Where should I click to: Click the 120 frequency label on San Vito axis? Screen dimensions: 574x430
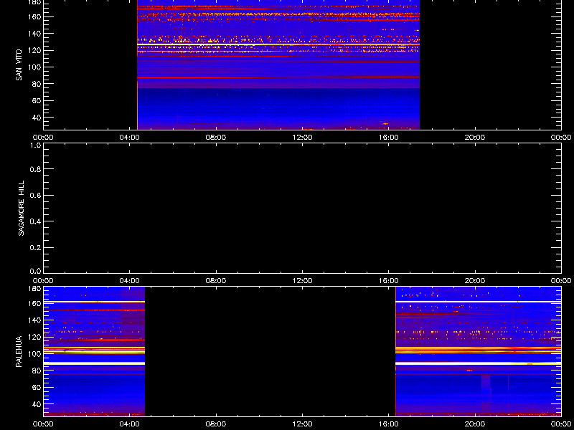[34, 50]
